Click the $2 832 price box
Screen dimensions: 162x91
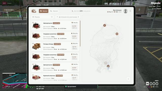74,37
